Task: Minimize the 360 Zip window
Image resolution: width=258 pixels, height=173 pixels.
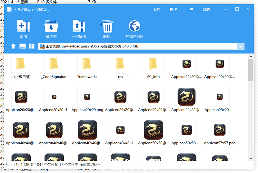Action: 226,9
